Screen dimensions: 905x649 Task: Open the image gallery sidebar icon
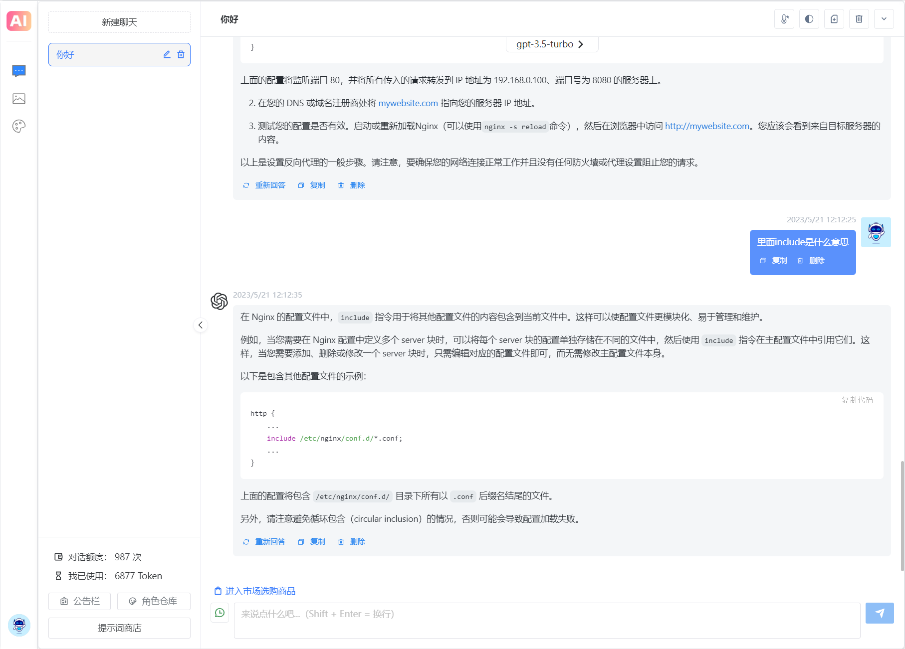click(x=19, y=99)
